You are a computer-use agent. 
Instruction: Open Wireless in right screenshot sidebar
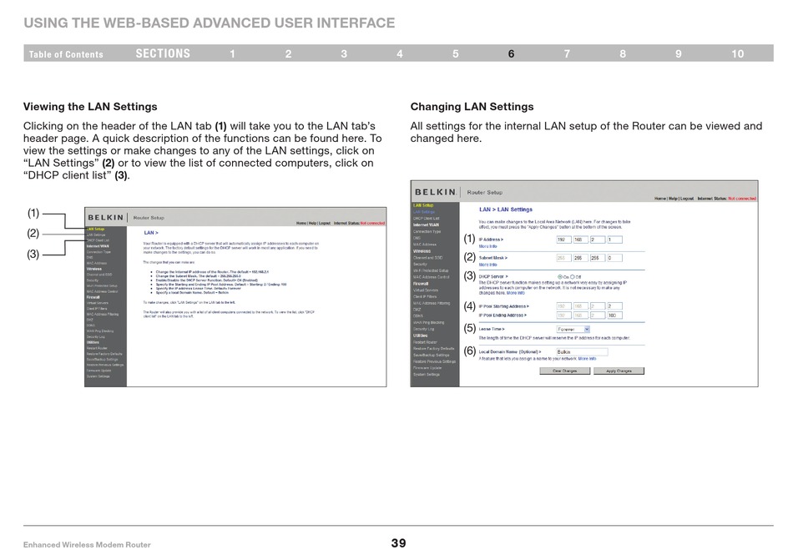click(422, 251)
